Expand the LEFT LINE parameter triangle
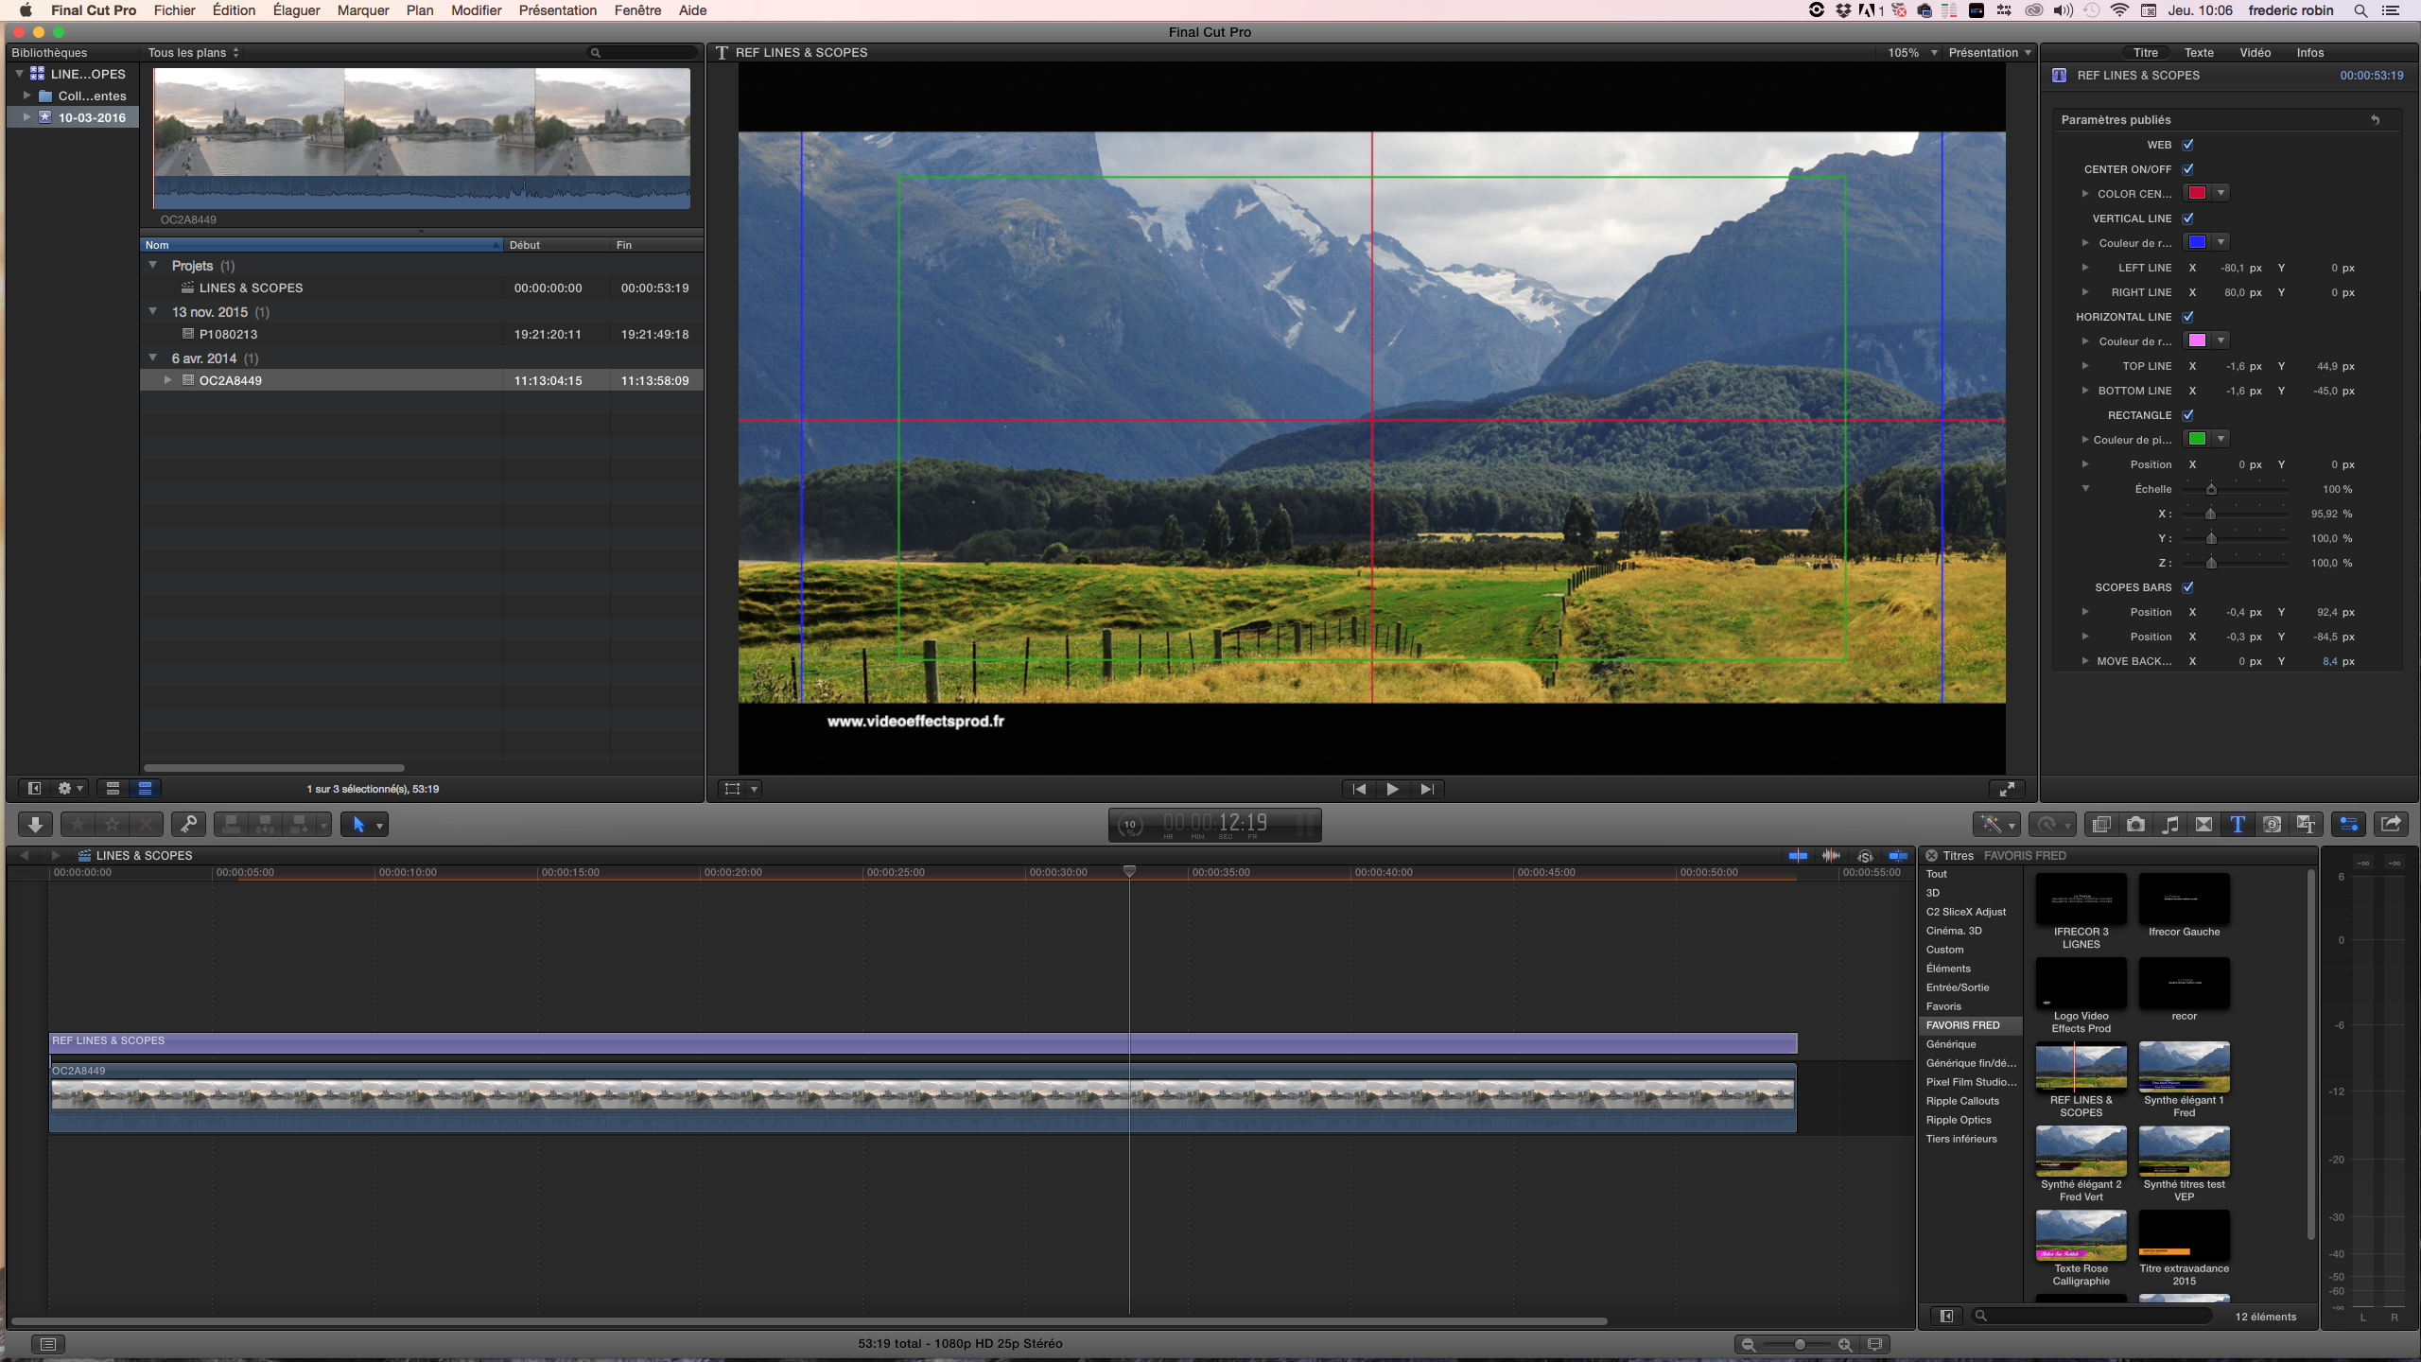The height and width of the screenshot is (1362, 2421). 2084,268
